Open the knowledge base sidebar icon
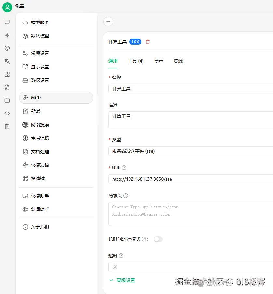 (7, 87)
